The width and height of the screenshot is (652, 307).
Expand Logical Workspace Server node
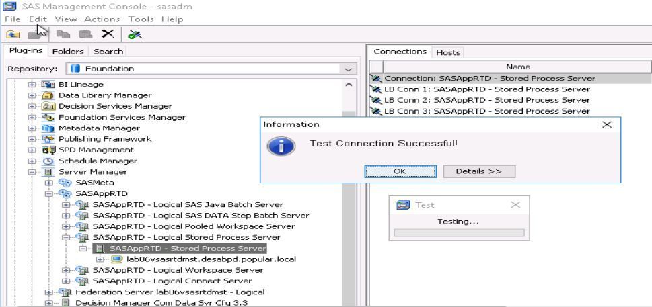[x=66, y=270]
